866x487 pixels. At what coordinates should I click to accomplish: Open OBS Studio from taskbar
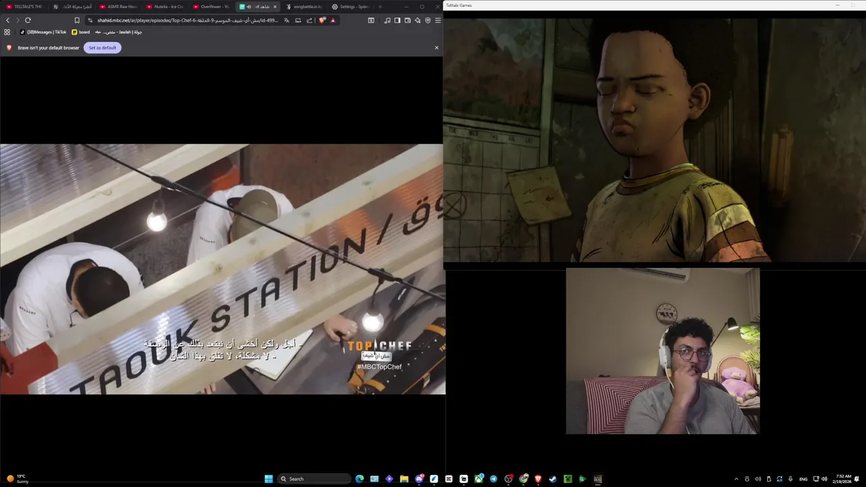pos(508,479)
